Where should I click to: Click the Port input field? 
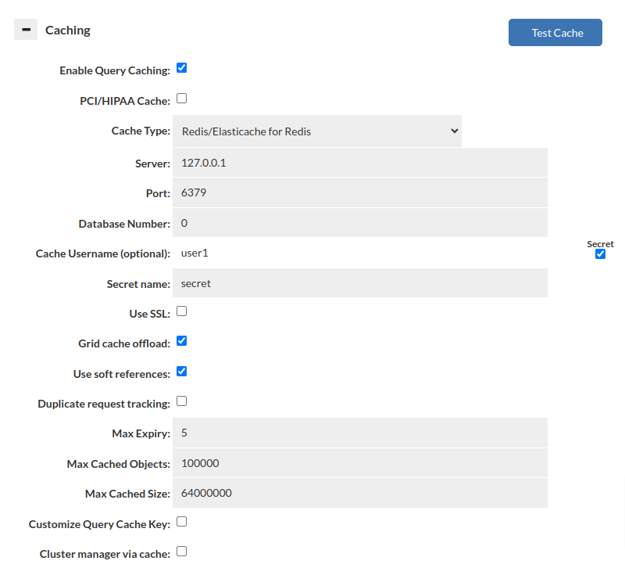[x=359, y=192]
